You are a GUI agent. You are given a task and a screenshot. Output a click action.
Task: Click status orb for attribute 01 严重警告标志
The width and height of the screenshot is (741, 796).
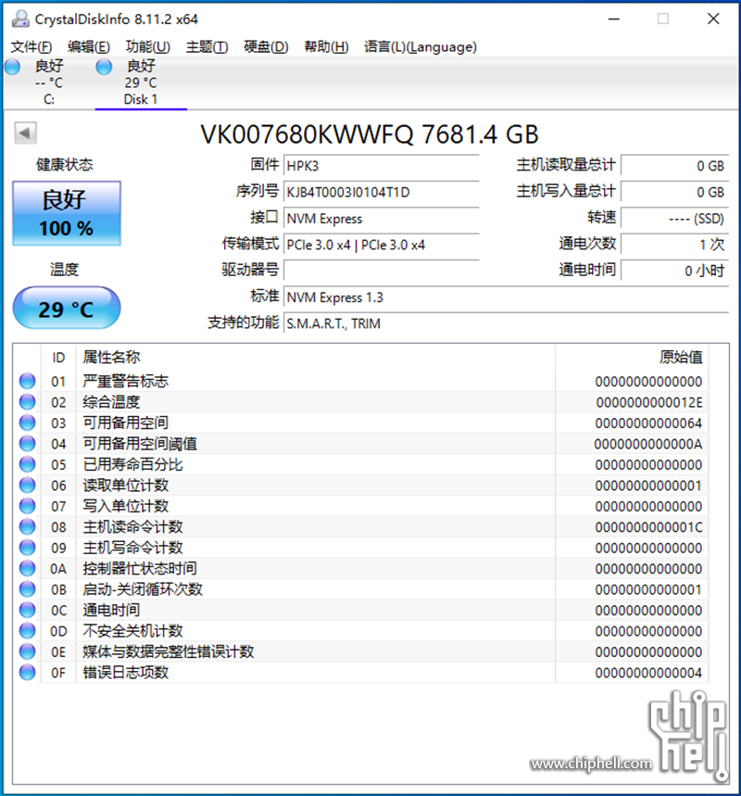point(28,381)
